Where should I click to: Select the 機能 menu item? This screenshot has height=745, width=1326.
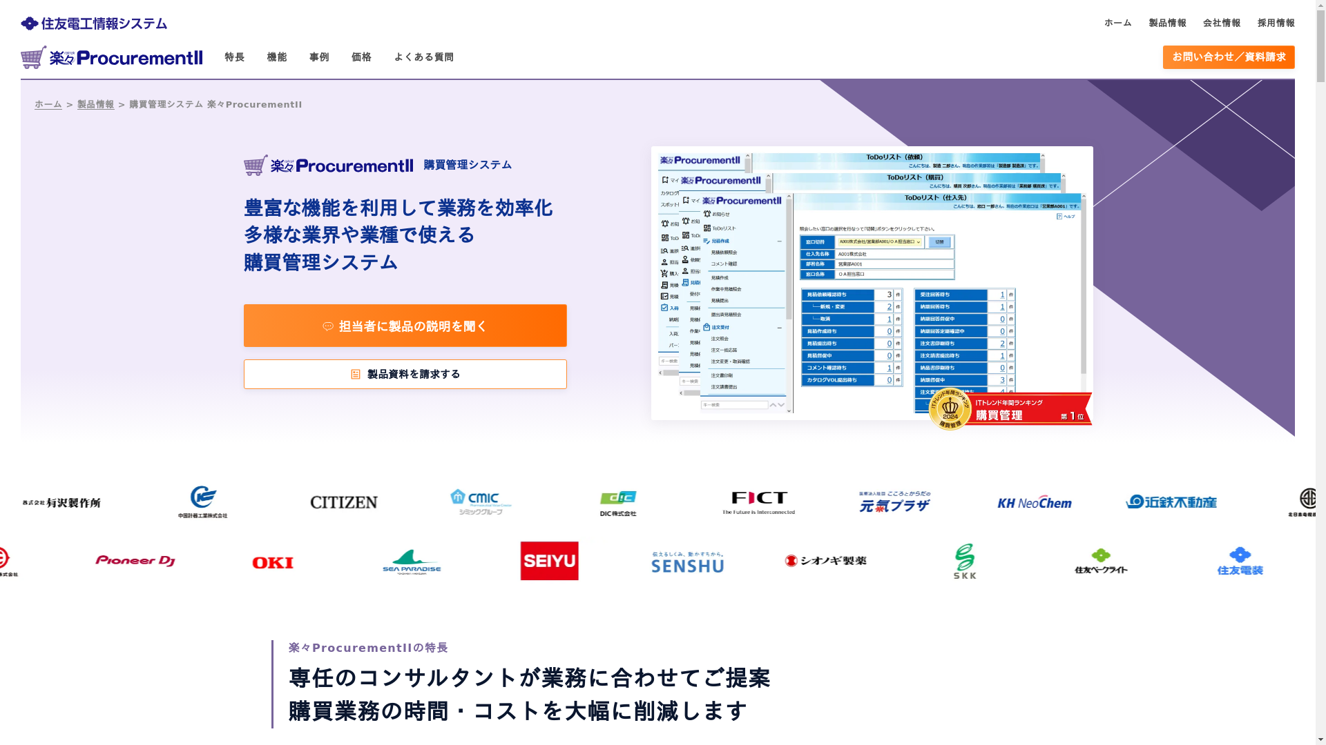pyautogui.click(x=276, y=57)
